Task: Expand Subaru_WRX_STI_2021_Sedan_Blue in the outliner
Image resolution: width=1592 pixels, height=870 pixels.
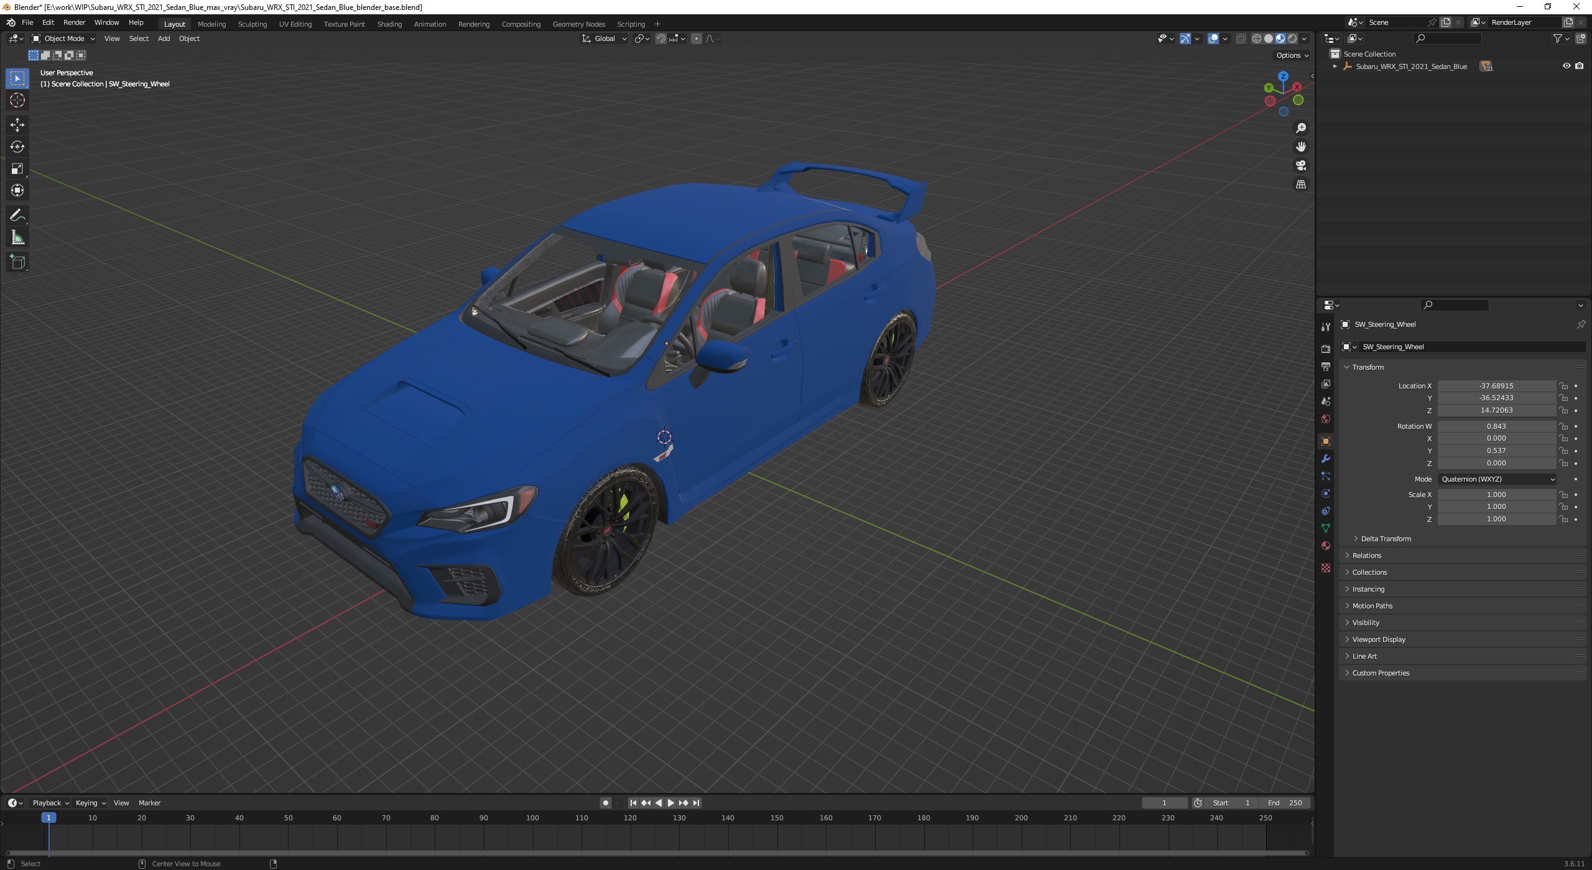Action: coord(1335,66)
